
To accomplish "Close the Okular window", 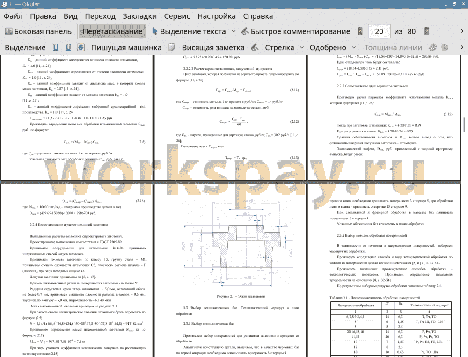I will pos(463,4).
